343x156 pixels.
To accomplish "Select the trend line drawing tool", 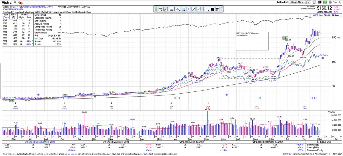I will click(x=194, y=9).
